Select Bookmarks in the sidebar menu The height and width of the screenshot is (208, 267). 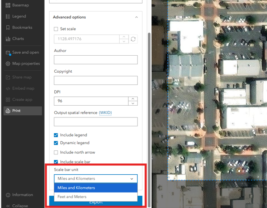pyautogui.click(x=22, y=28)
